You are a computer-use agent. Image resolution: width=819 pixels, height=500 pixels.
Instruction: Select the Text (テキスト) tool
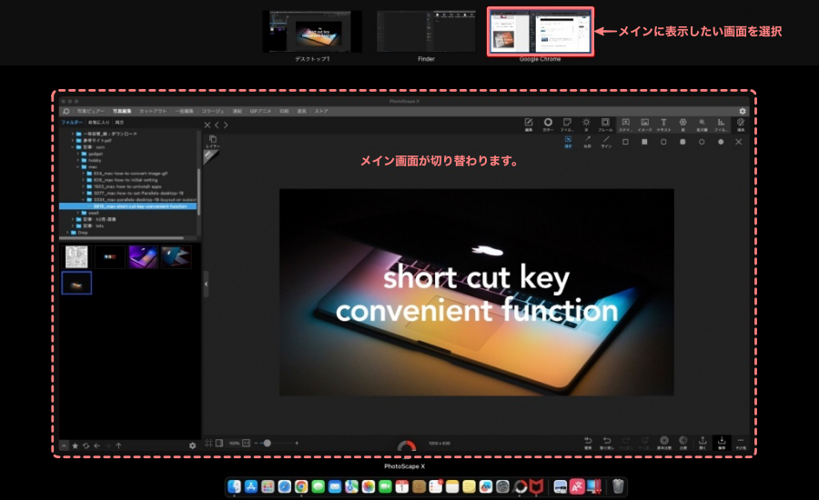[x=663, y=124]
